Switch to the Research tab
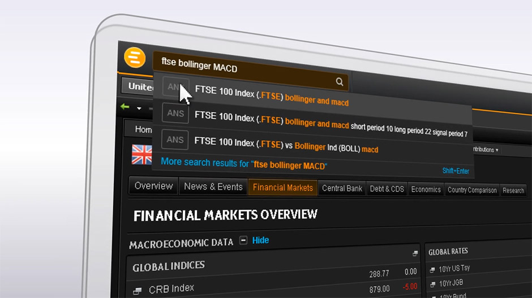The width and height of the screenshot is (532, 298). [513, 190]
